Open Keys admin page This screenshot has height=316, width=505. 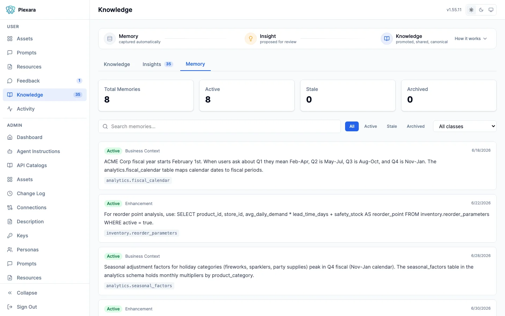click(45, 236)
